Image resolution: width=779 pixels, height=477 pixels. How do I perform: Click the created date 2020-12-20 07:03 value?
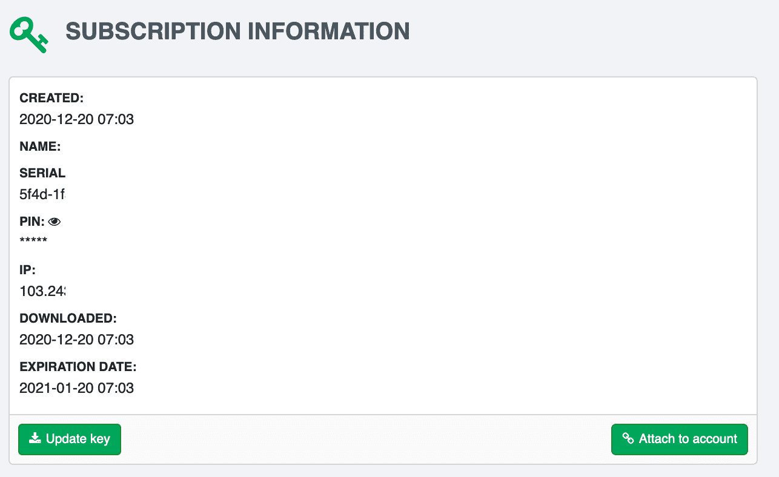77,119
